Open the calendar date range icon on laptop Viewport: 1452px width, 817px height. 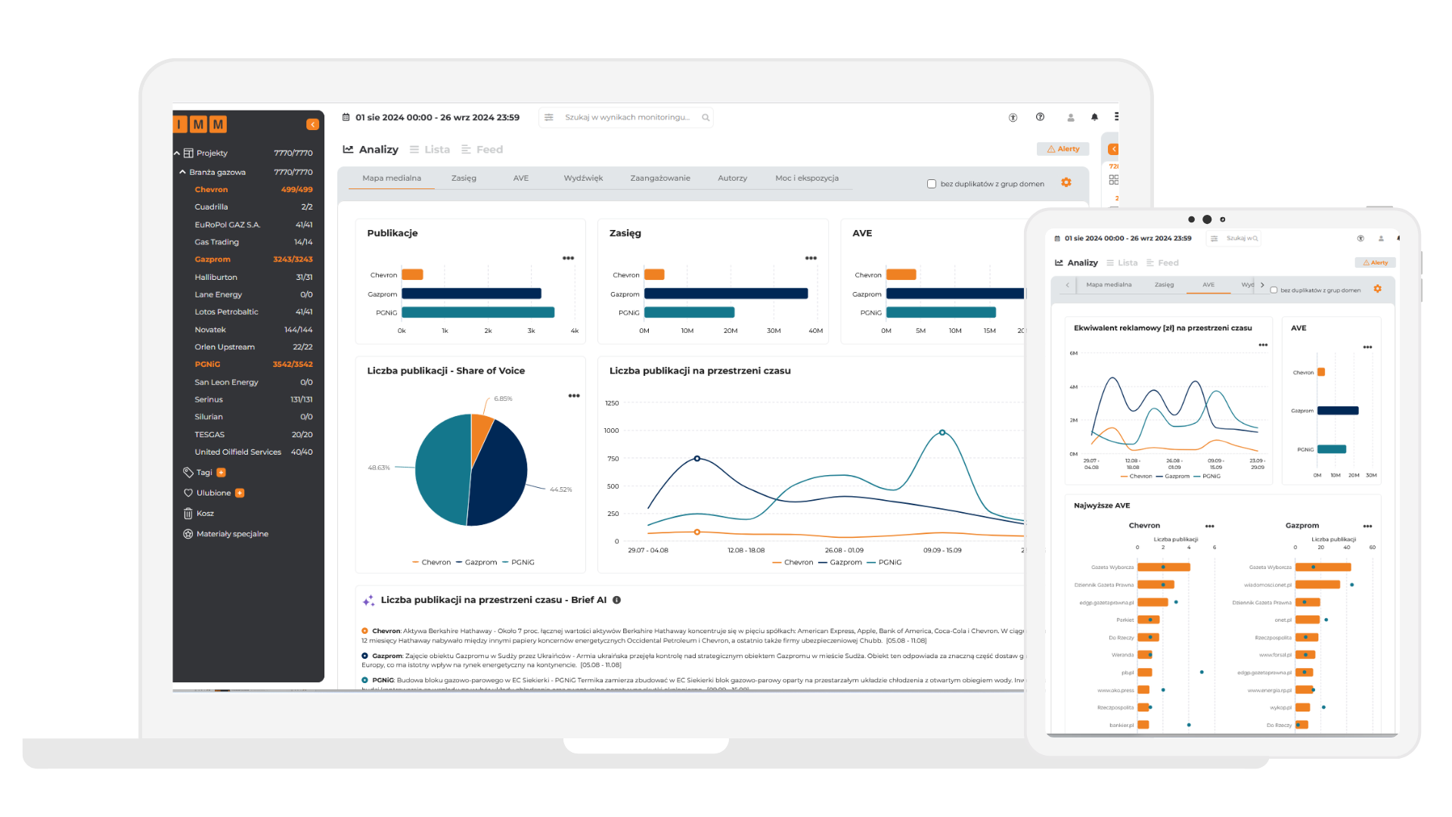[346, 117]
